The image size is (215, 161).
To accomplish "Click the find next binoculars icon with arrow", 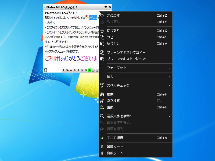I will pyautogui.click(x=102, y=101).
